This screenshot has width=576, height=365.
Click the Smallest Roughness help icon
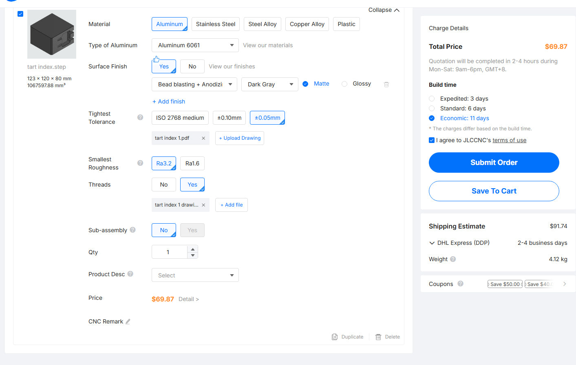coord(140,163)
